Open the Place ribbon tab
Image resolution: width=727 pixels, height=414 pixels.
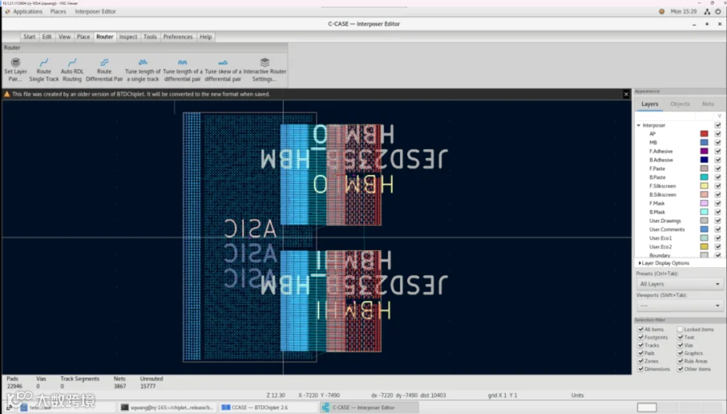(83, 36)
